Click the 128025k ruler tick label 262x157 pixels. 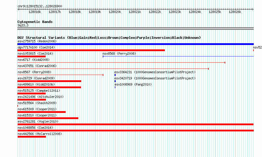click(x=215, y=12)
